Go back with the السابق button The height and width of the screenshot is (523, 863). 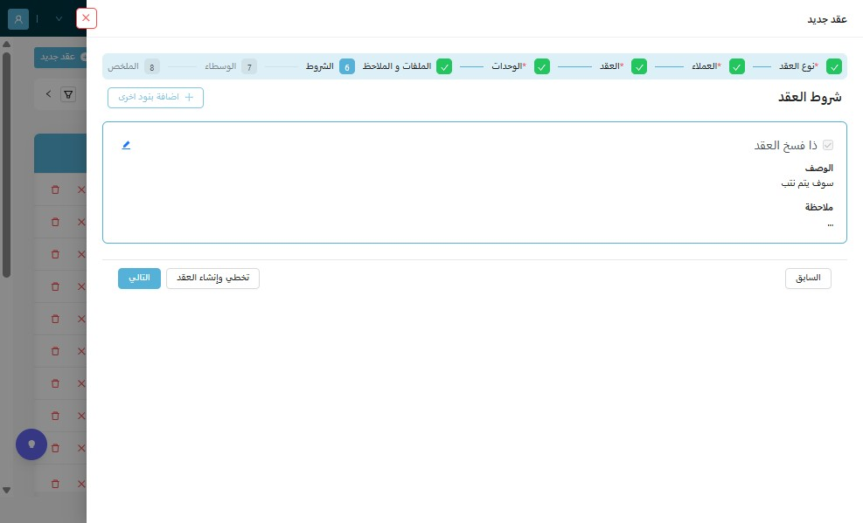tap(808, 279)
